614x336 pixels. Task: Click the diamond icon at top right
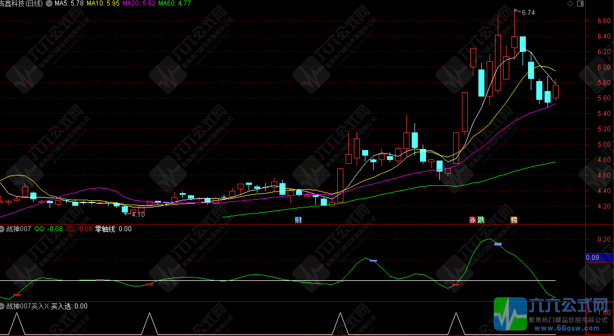(x=570, y=4)
